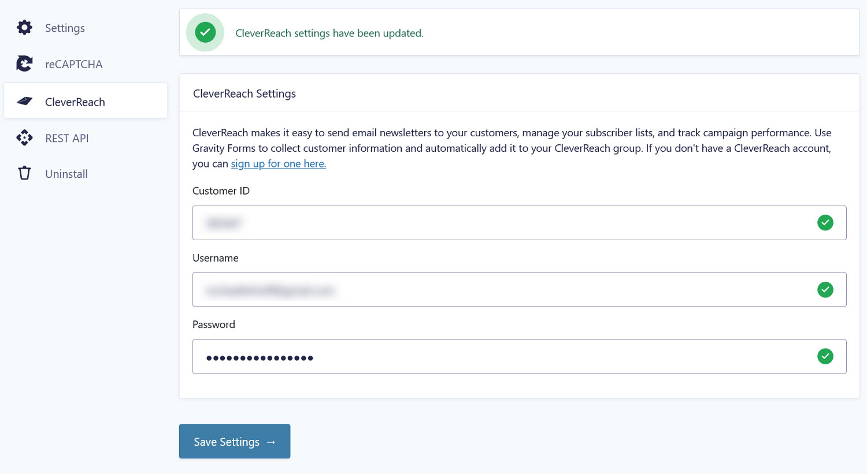
Task: Click the Customer ID validation checkmark
Action: click(x=825, y=222)
